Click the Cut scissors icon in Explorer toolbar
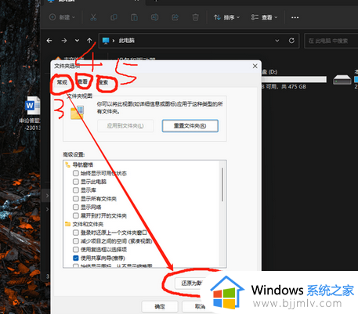This screenshot has height=314, width=358. click(93, 17)
